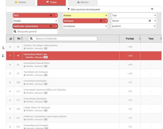Sort the table by Tasa column
The height and width of the screenshot is (129, 163).
point(151,39)
